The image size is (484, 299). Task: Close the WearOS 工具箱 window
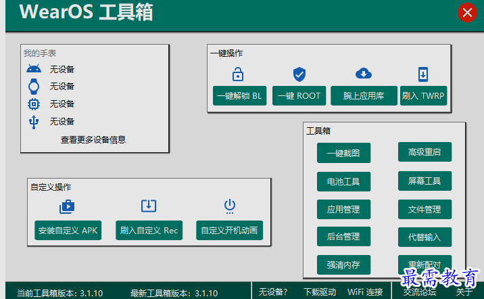pyautogui.click(x=467, y=13)
